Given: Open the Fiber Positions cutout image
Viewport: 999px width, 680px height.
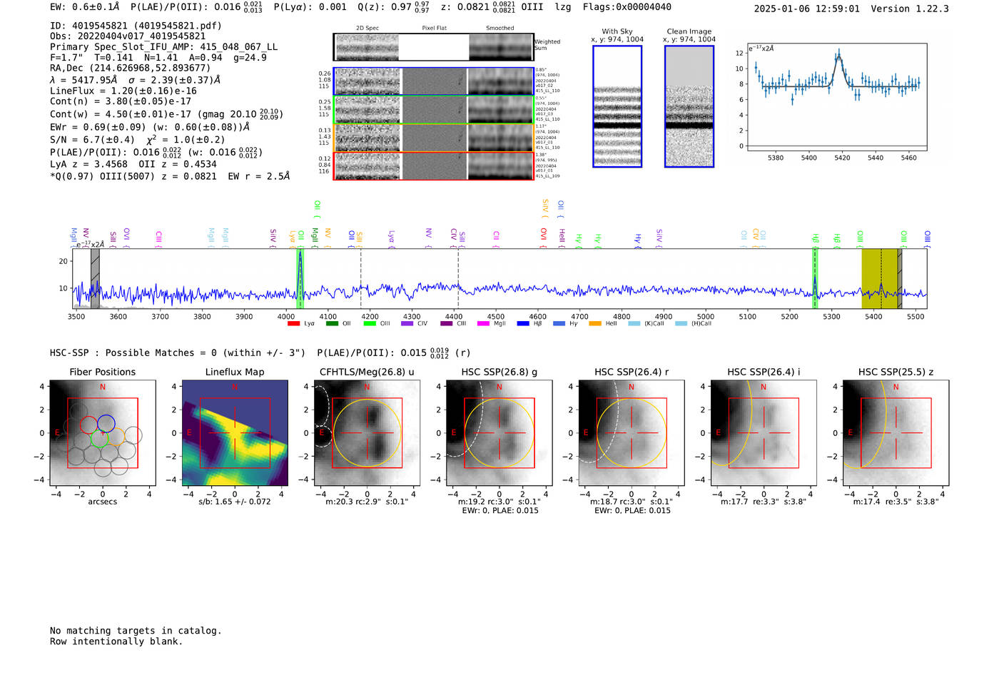Looking at the screenshot, I should point(103,433).
